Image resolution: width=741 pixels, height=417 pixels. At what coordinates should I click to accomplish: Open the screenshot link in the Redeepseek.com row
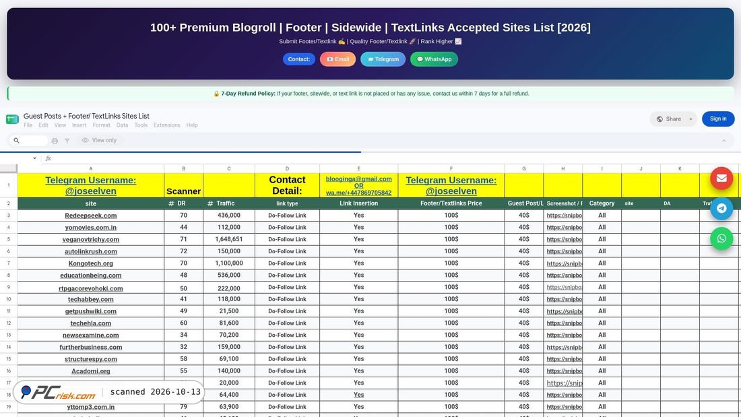click(x=565, y=216)
